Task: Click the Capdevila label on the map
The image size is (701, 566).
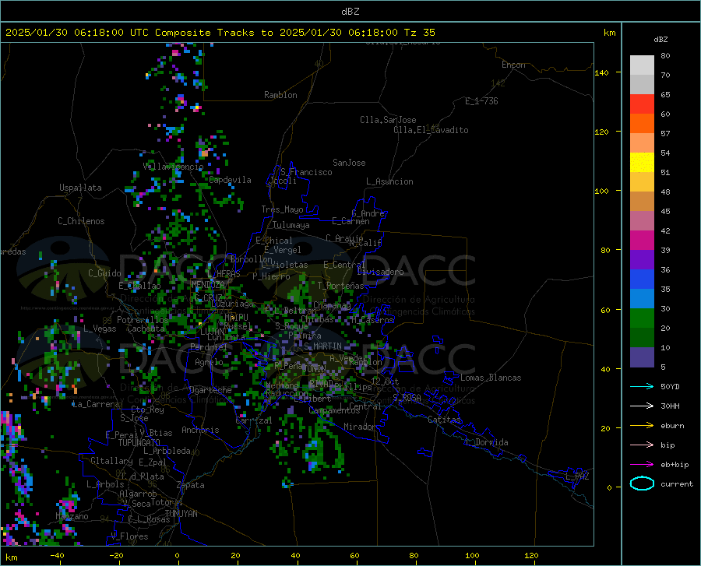Action: point(230,180)
